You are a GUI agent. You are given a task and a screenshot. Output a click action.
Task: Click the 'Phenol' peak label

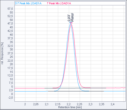(72, 18)
